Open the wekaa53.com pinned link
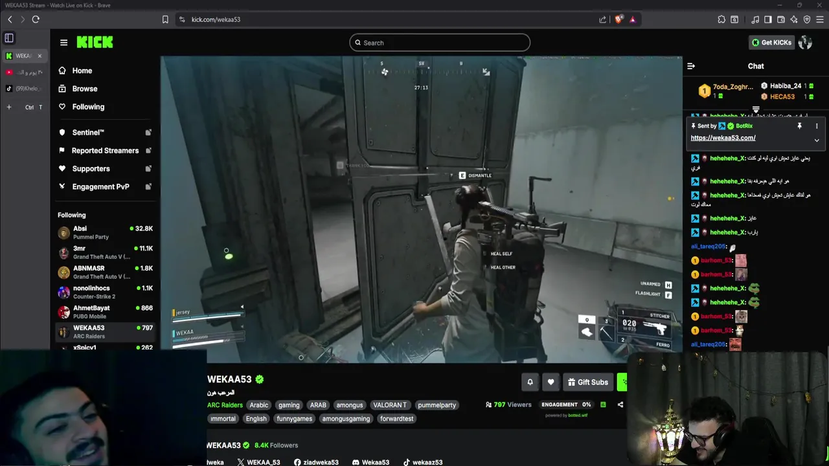This screenshot has width=829, height=466. tap(723, 138)
